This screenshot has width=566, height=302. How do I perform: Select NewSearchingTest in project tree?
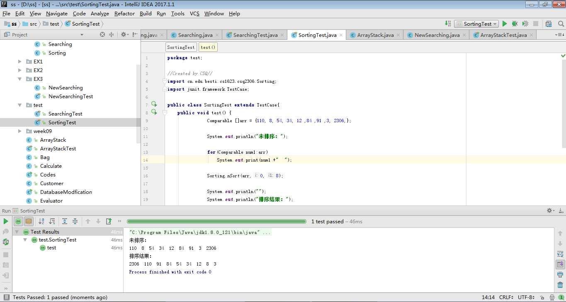70,97
